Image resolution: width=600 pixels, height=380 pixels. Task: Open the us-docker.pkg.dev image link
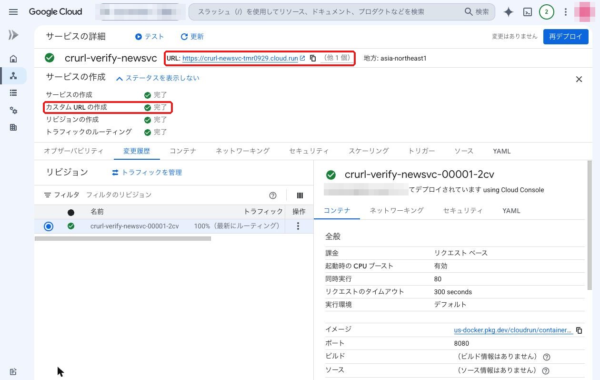click(513, 330)
